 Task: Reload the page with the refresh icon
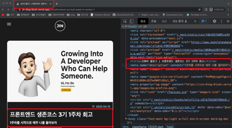[x=13, y=9]
